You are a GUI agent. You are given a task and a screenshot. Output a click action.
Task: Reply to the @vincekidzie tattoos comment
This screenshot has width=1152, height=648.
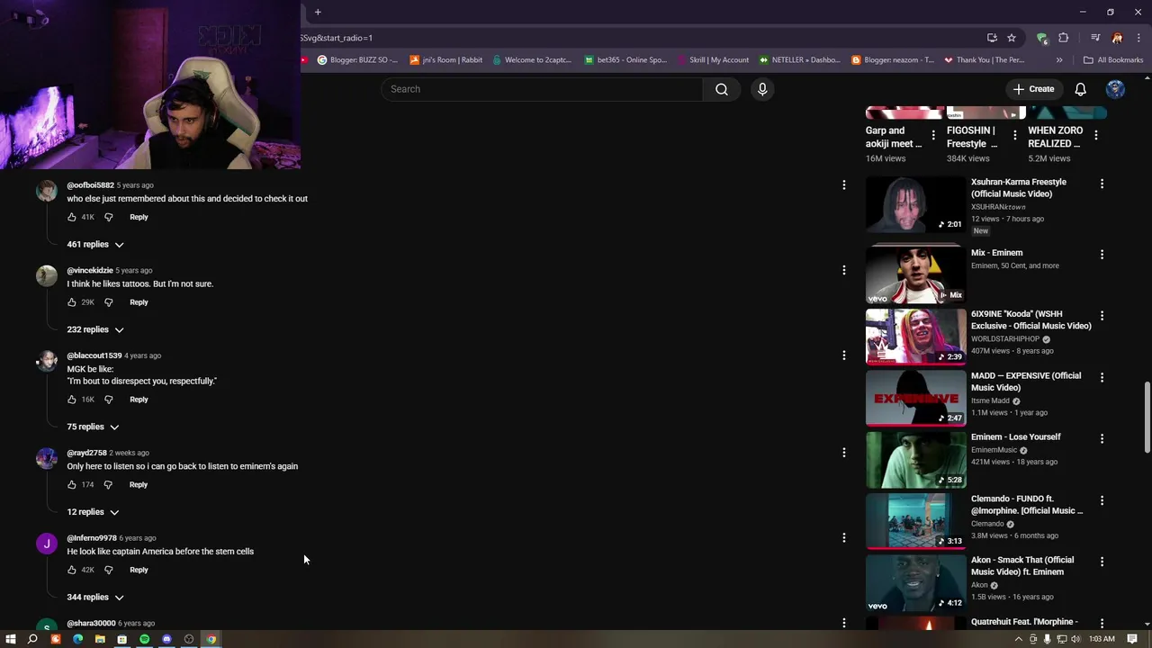[x=139, y=302]
